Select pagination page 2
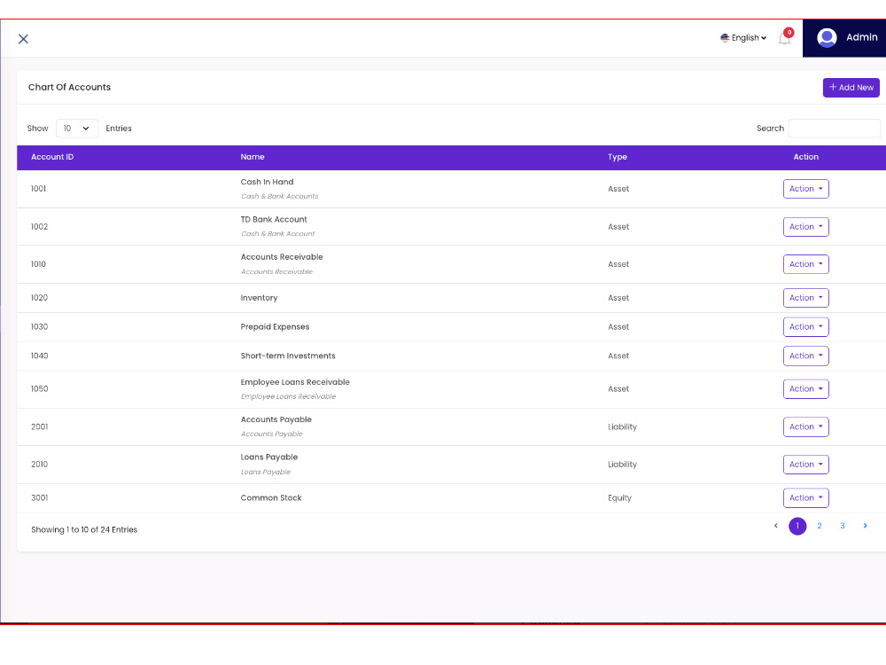The width and height of the screenshot is (886, 665). pyautogui.click(x=820, y=526)
